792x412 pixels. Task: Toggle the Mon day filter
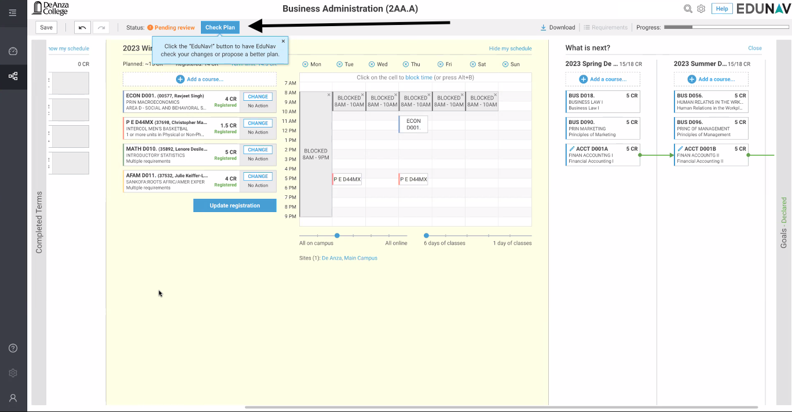(306, 64)
